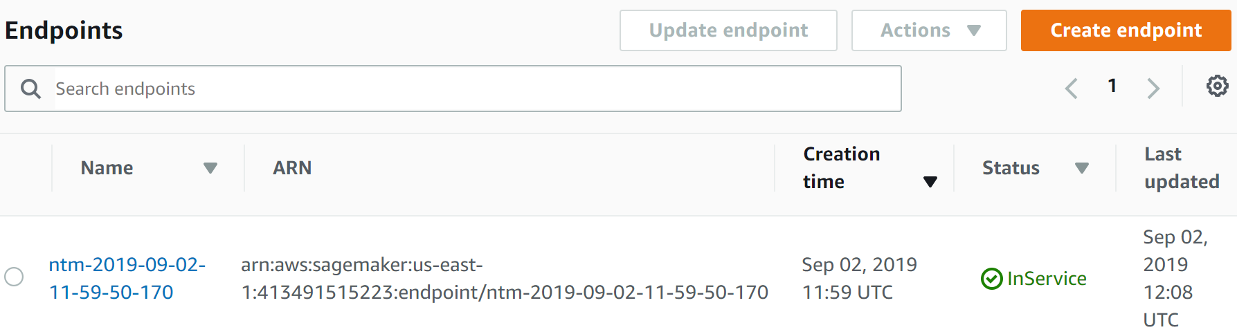Select page number 1 in pagination
This screenshot has height=332, width=1237.
pos(1112,86)
